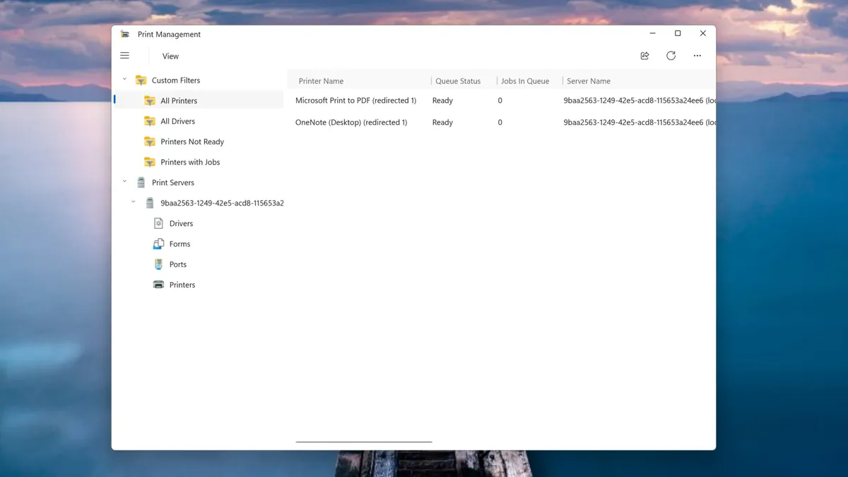This screenshot has height=477, width=848.
Task: Open Ports under the server
Action: tap(178, 265)
